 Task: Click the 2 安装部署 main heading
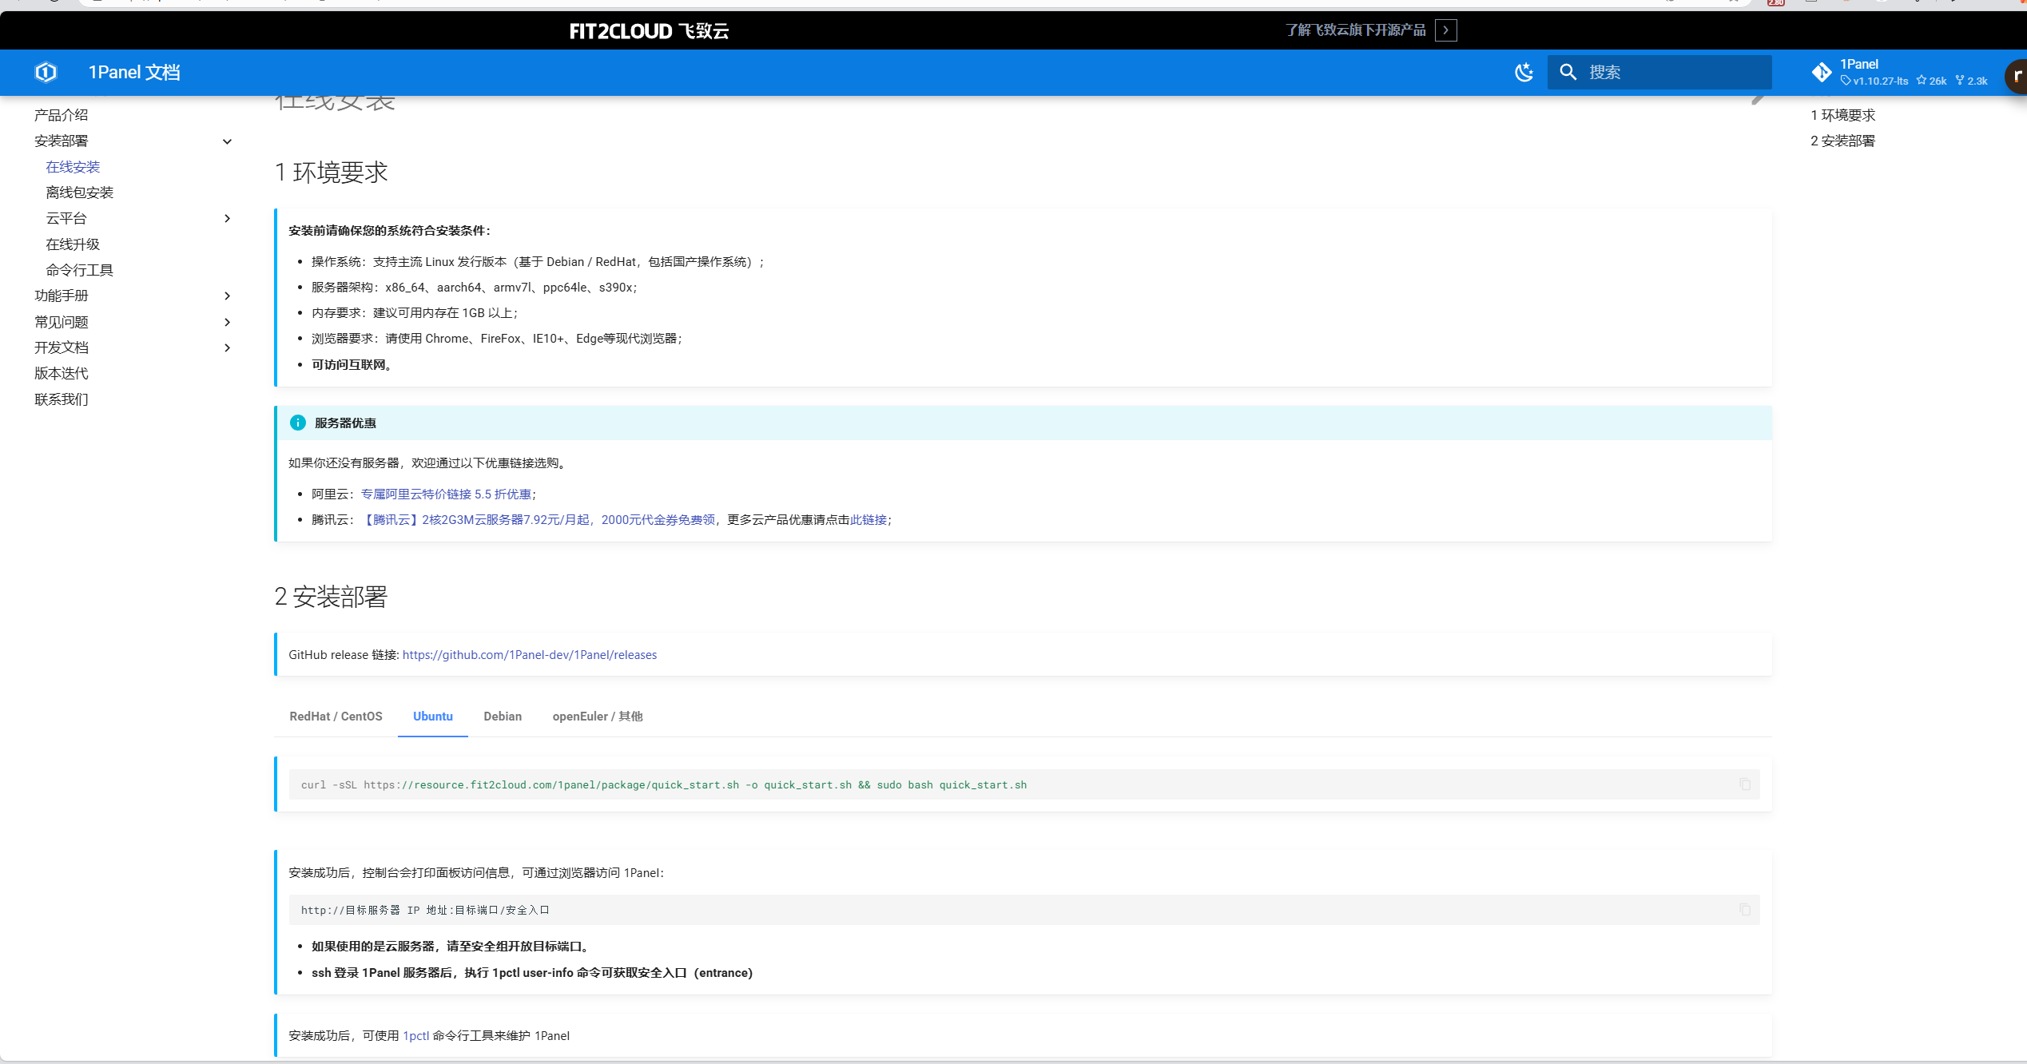(332, 597)
